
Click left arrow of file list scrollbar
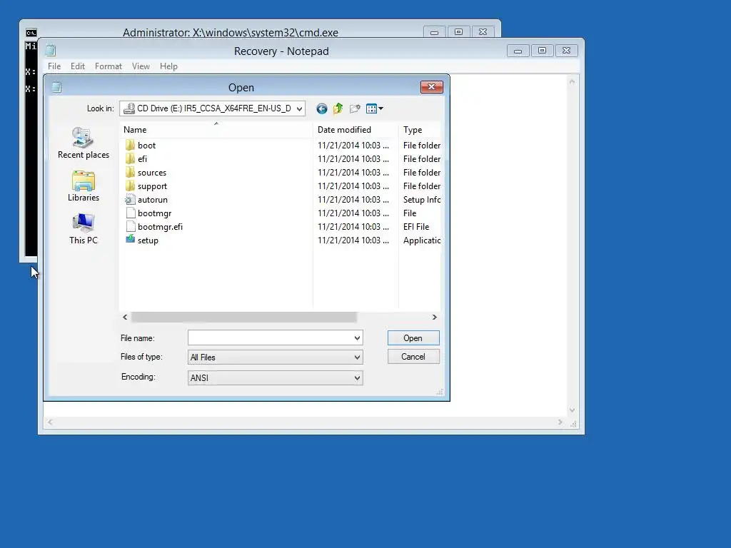(x=125, y=317)
